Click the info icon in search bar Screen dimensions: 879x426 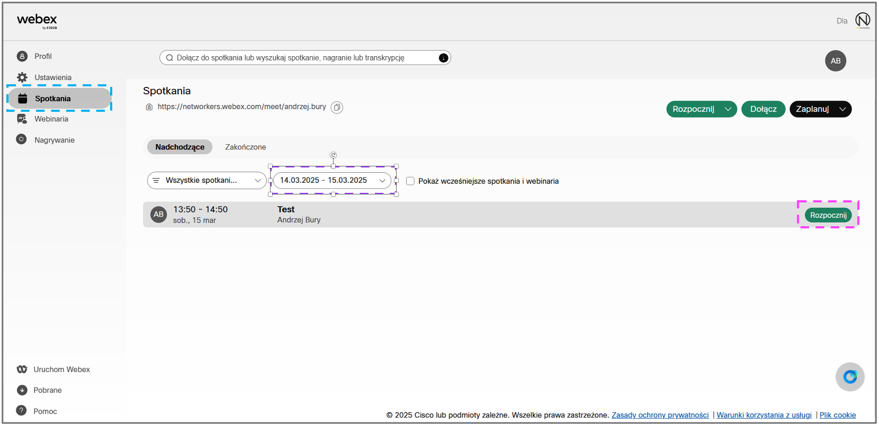[x=443, y=58]
